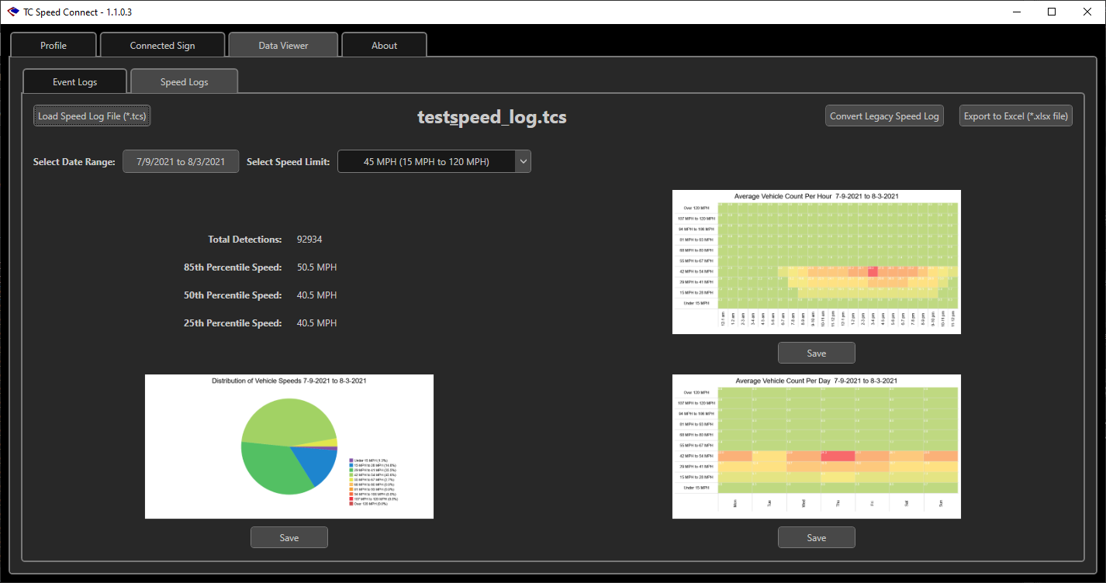Minimize the TC Speed Connect window
The width and height of the screenshot is (1106, 583).
(1016, 12)
